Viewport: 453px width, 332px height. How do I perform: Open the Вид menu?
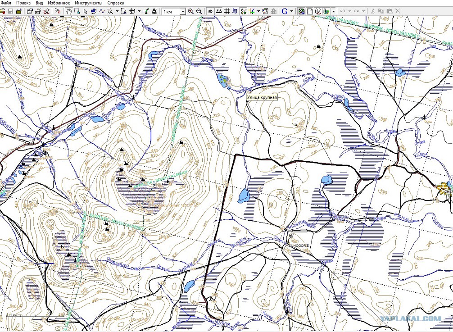pyautogui.click(x=39, y=3)
